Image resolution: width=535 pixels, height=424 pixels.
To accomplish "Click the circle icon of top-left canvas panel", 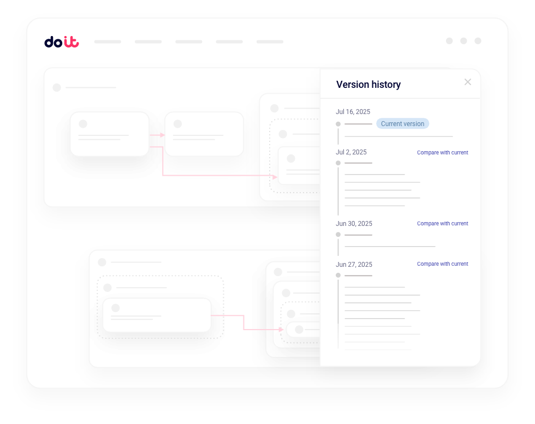I will [57, 87].
